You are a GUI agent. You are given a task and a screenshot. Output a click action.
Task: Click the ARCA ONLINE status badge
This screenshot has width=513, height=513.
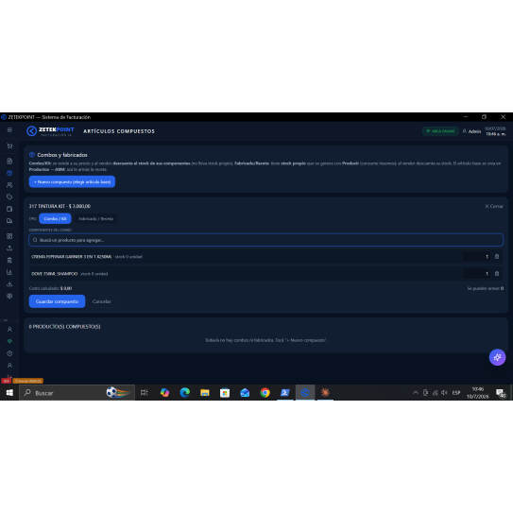click(440, 131)
